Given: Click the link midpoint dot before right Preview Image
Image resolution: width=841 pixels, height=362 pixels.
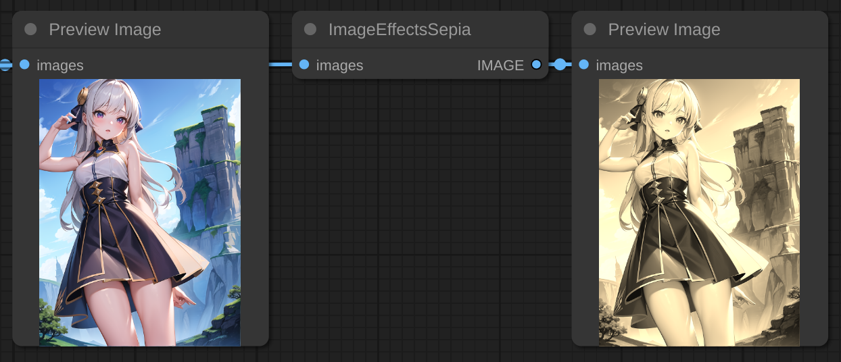Looking at the screenshot, I should click(560, 65).
